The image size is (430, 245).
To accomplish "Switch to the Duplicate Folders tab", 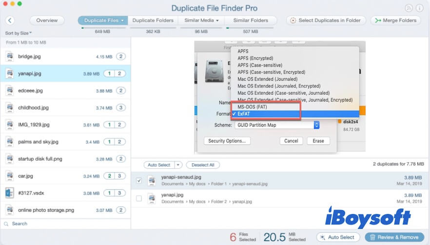I will (x=153, y=20).
